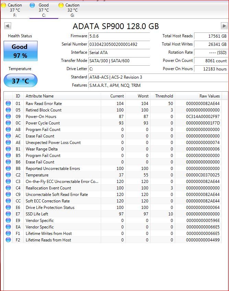The image size is (229, 291).
Task: Click the status orb for Unexpected Power Loss Count
Action: (x=8, y=142)
